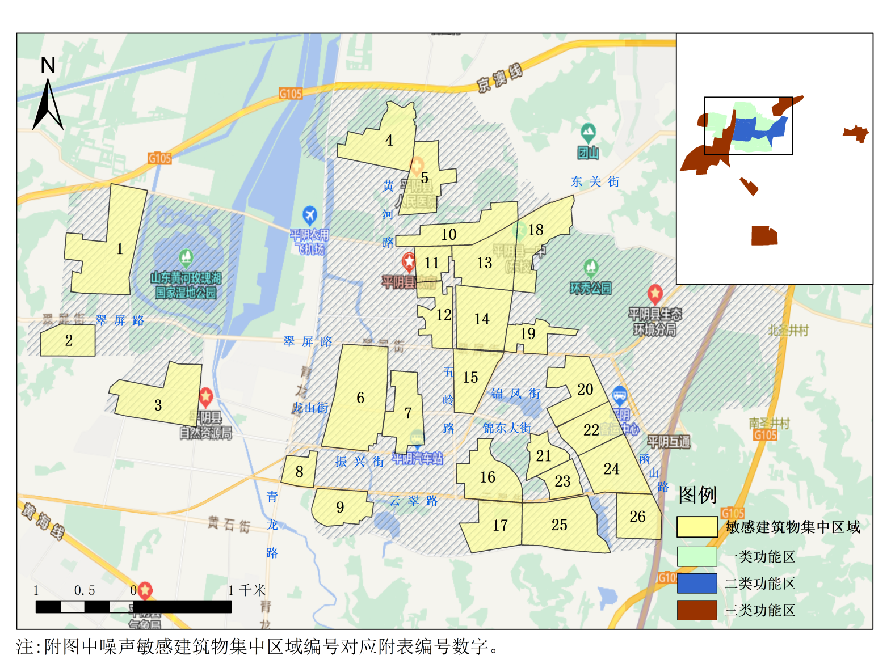Select the 团山 mountain marker icon
Image resolution: width=891 pixels, height=668 pixels.
(x=589, y=134)
